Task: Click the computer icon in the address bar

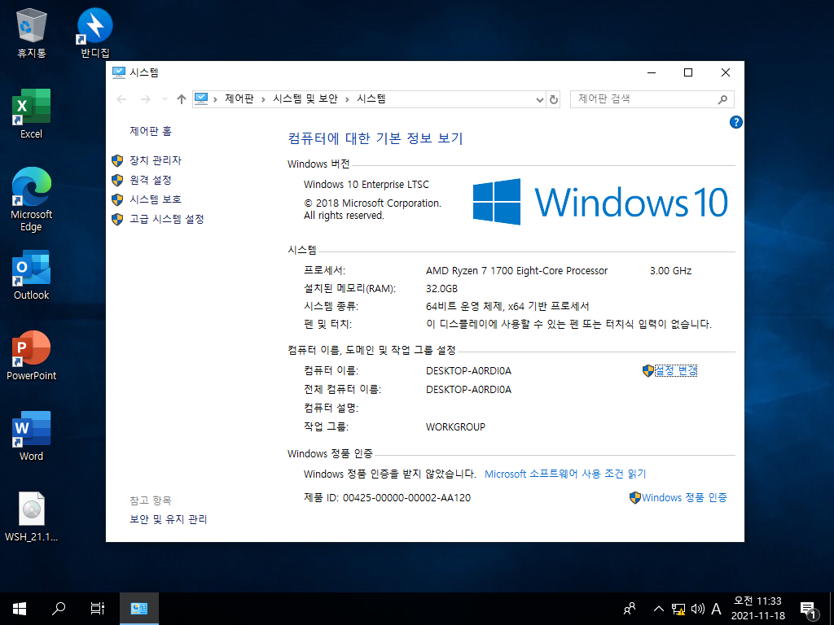Action: [201, 98]
